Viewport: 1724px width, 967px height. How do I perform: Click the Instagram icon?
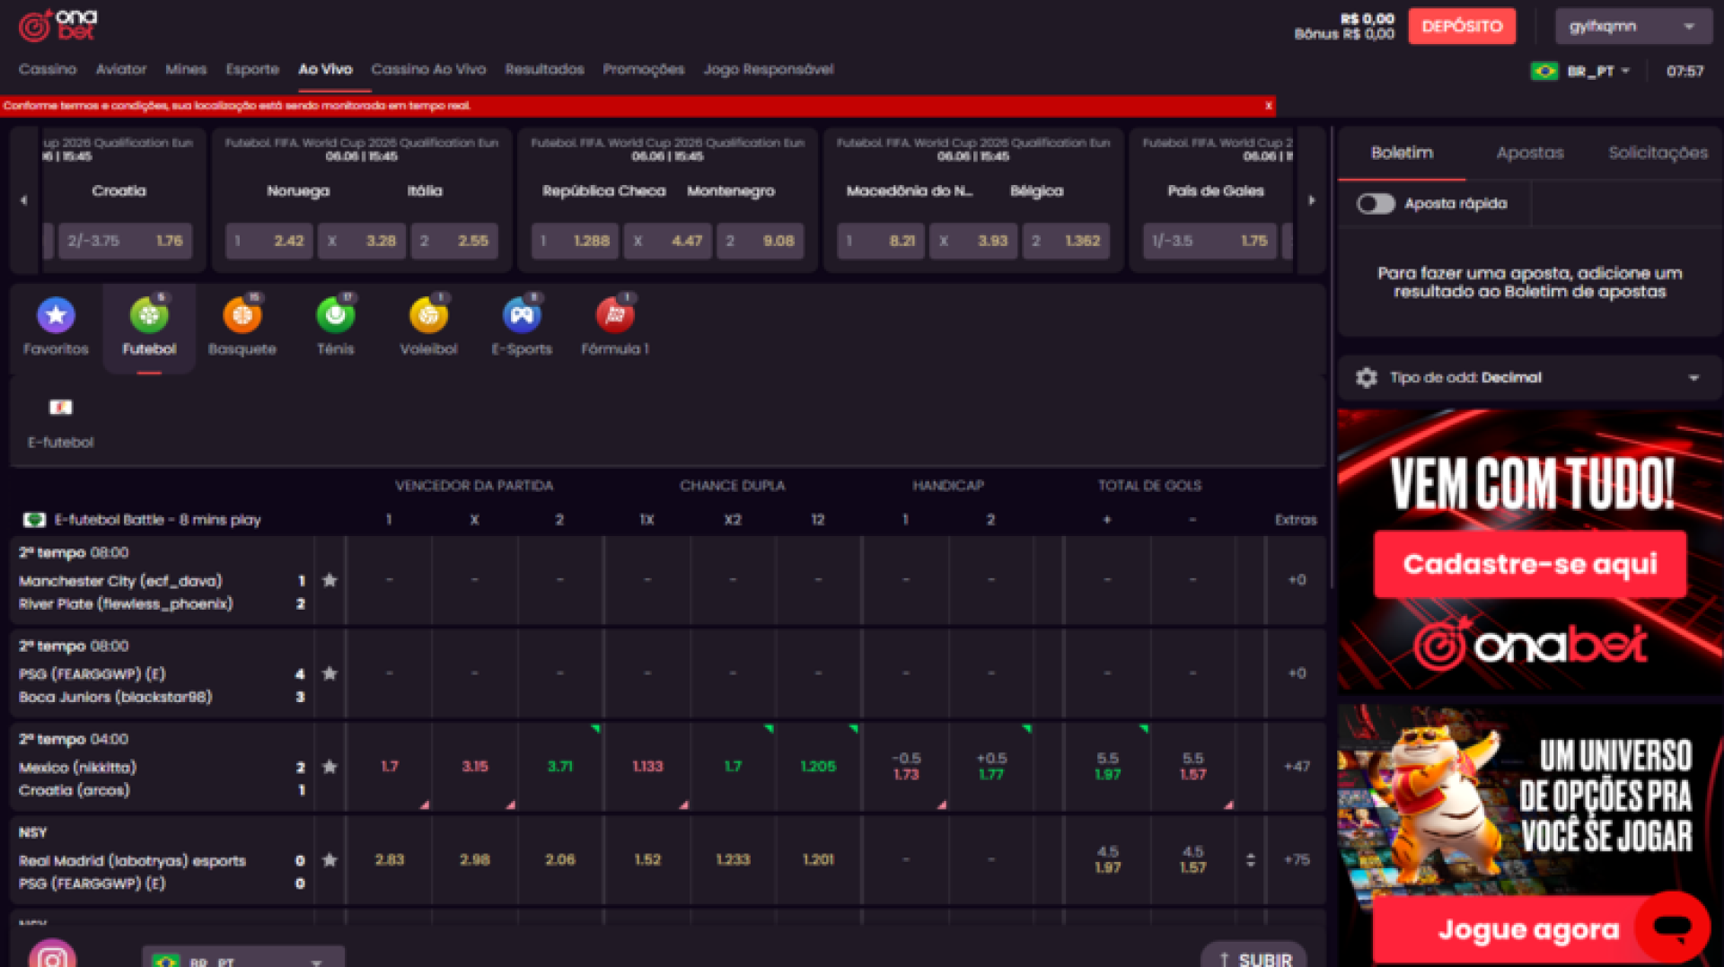click(52, 956)
